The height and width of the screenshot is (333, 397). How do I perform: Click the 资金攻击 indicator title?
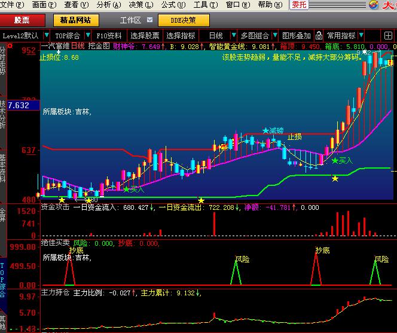pyautogui.click(x=55, y=207)
